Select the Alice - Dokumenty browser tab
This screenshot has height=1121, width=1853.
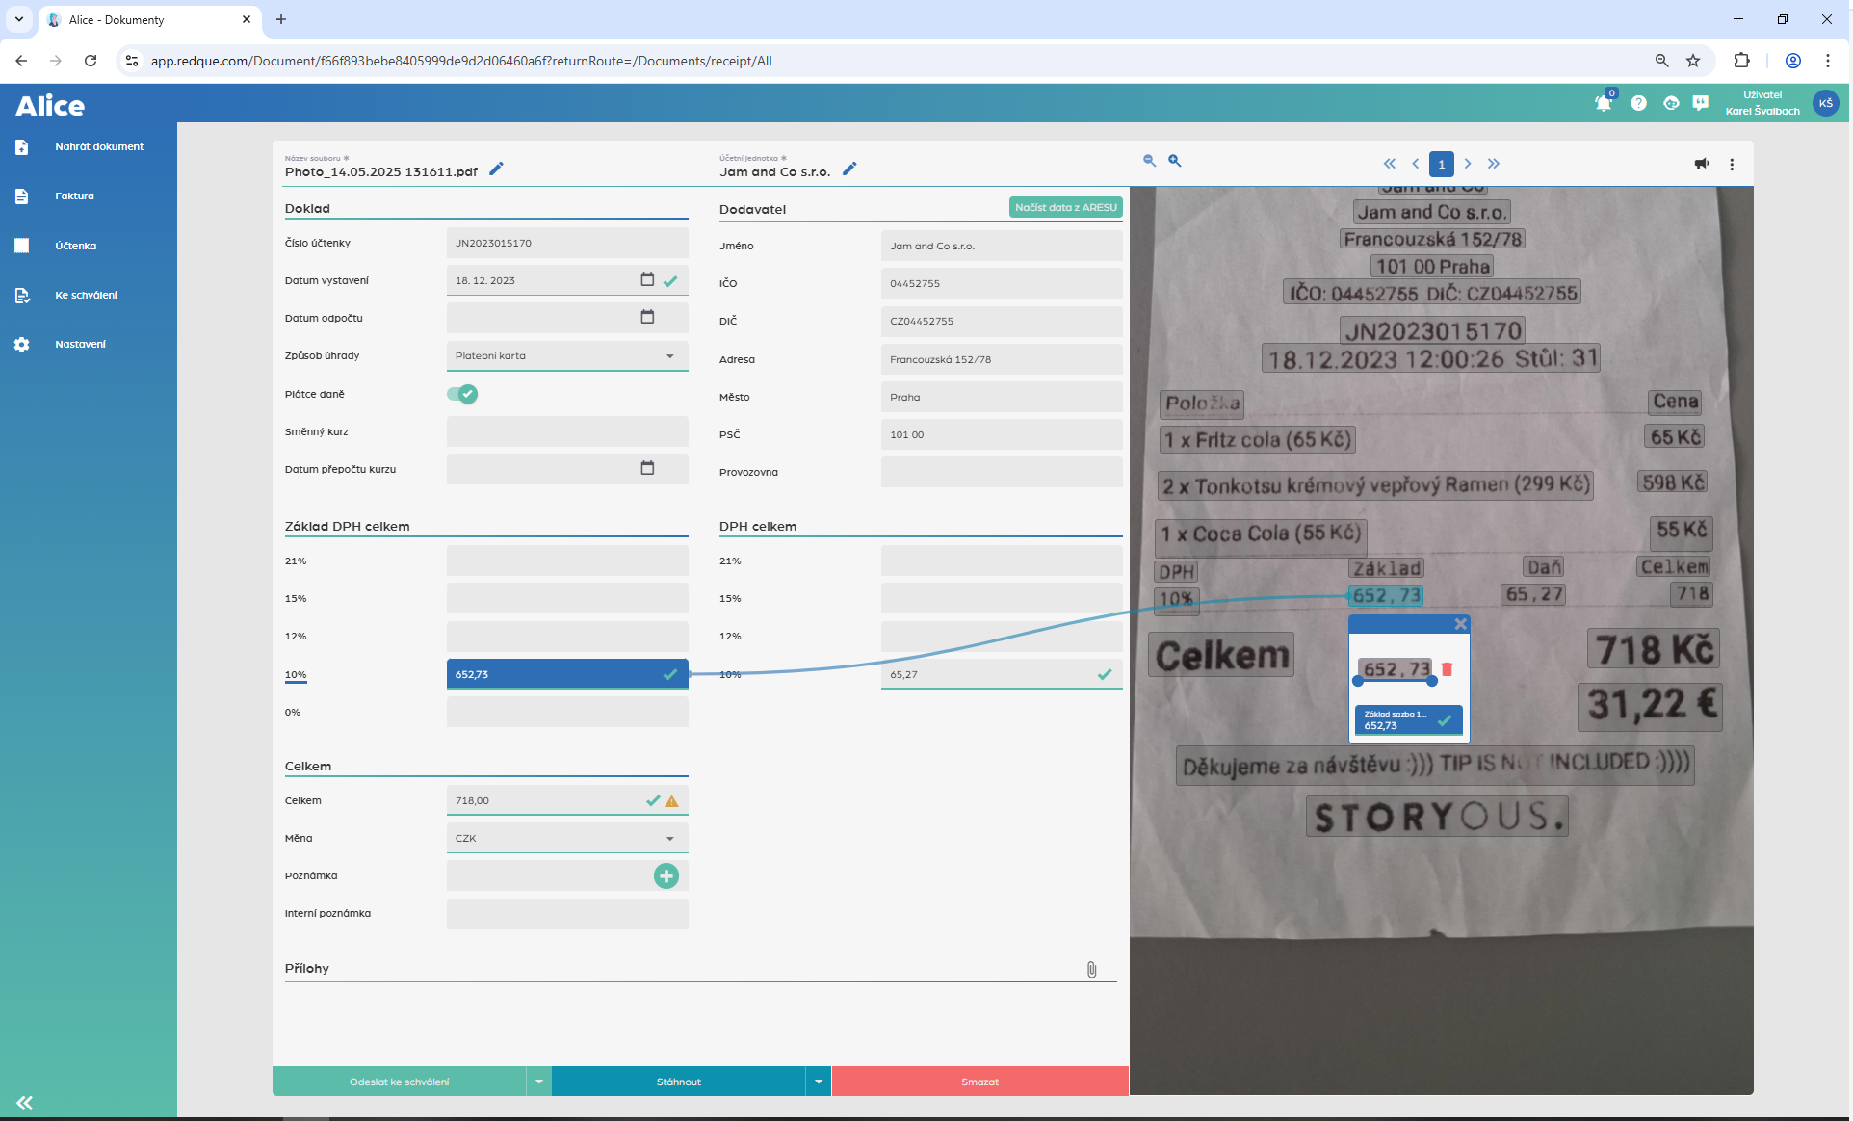coord(149,19)
